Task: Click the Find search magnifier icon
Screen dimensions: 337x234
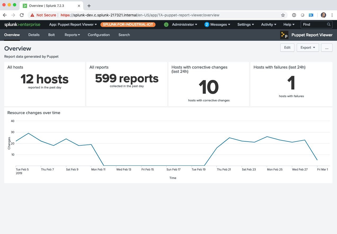Action: [329, 24]
